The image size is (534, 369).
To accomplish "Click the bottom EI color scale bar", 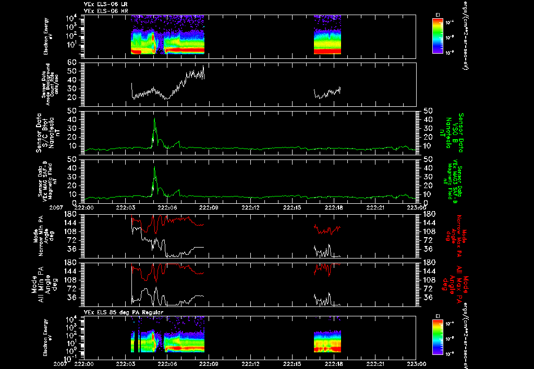I will coord(438,337).
